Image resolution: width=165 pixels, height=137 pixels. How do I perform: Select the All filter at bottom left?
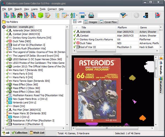click(x=6, y=133)
